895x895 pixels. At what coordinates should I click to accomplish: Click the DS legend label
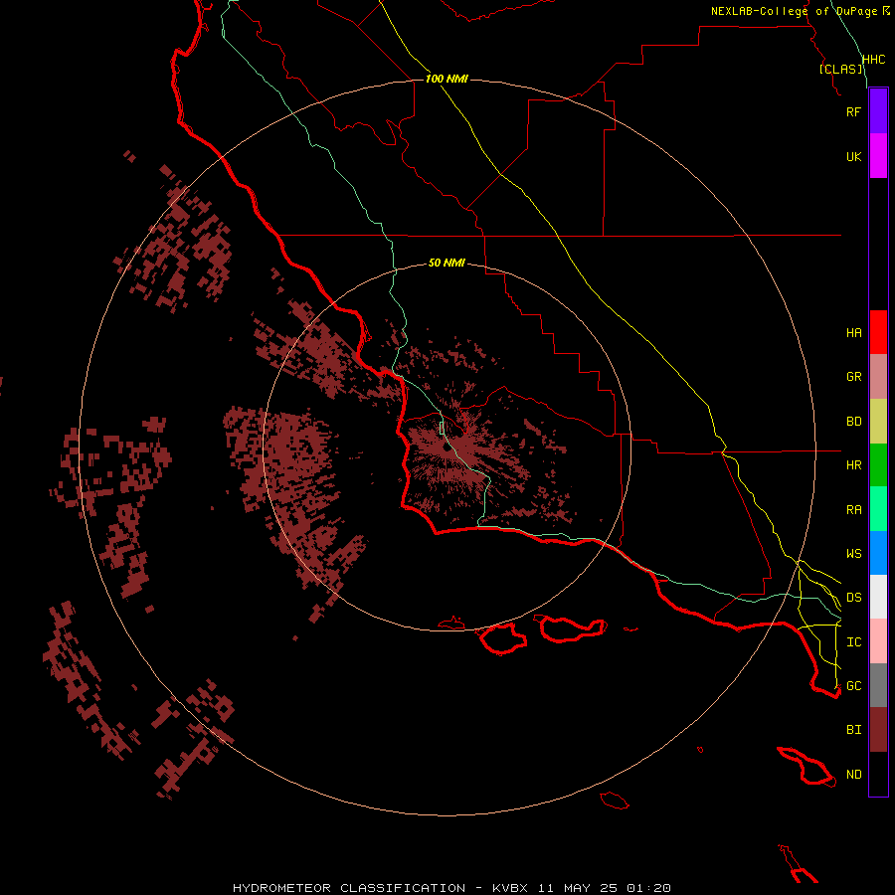coord(853,597)
